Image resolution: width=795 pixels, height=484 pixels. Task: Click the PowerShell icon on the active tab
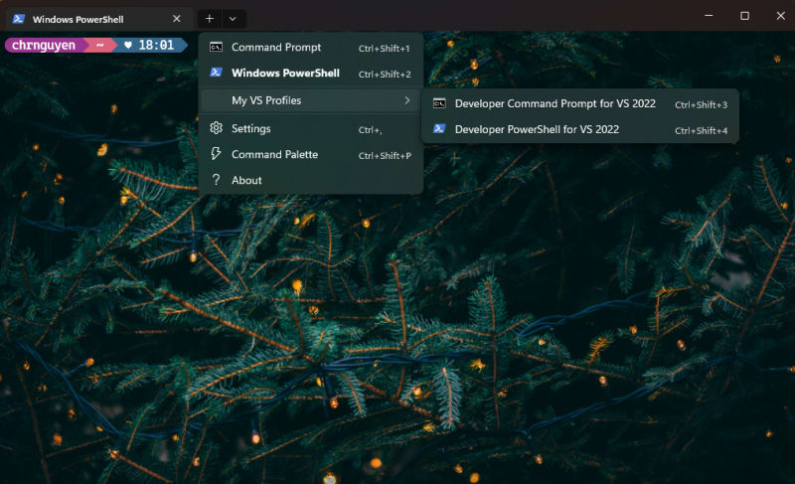(18, 19)
